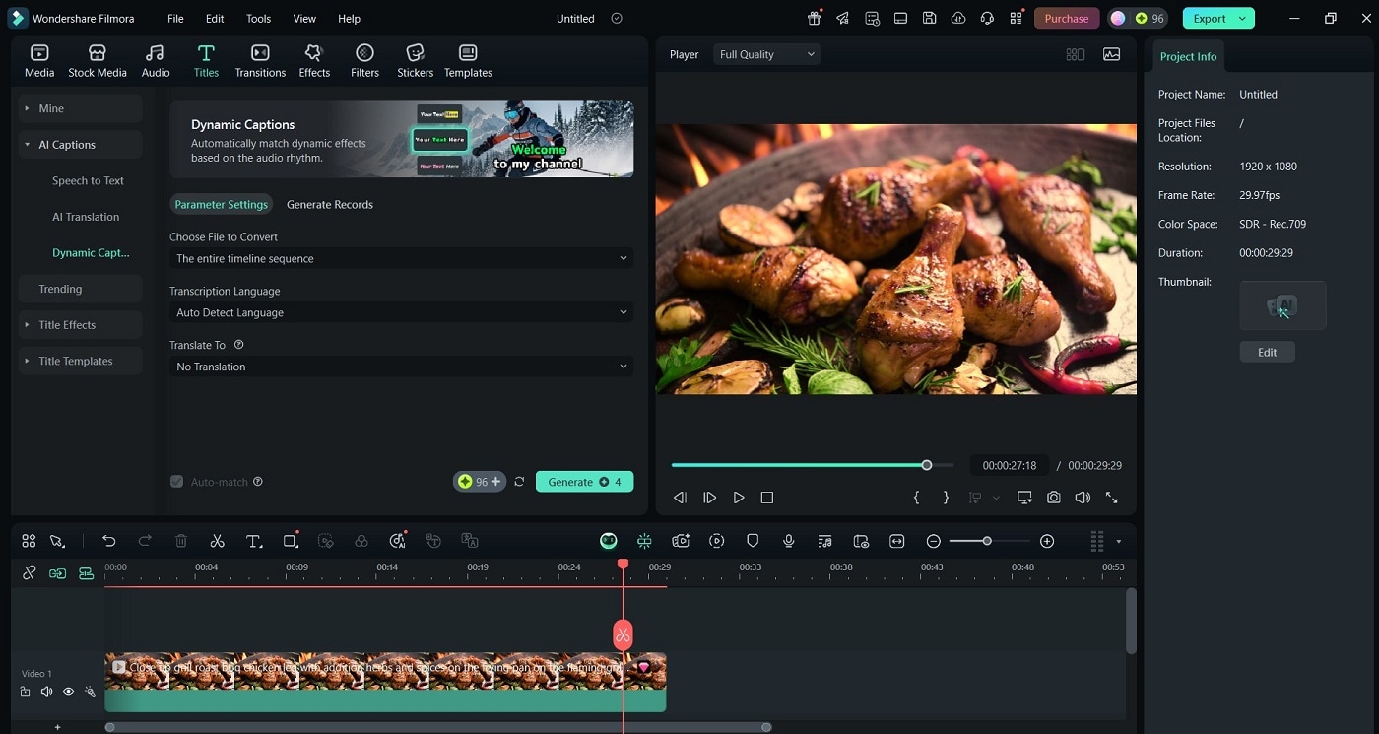This screenshot has height=734, width=1379.
Task: Click the Purchase button
Action: [x=1067, y=18]
